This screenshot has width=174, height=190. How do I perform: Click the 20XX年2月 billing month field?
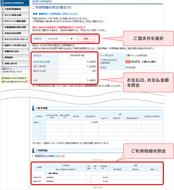pos(57,39)
